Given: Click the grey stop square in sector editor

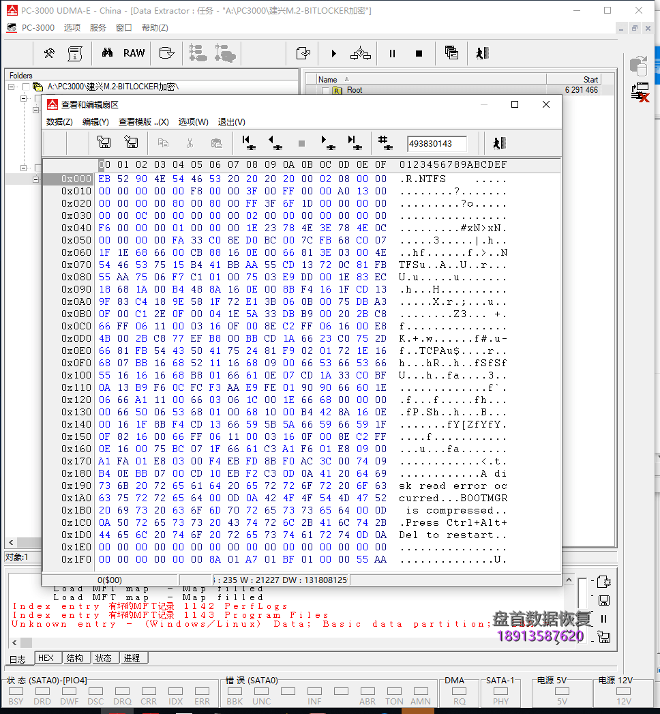Looking at the screenshot, I should pos(301,143).
